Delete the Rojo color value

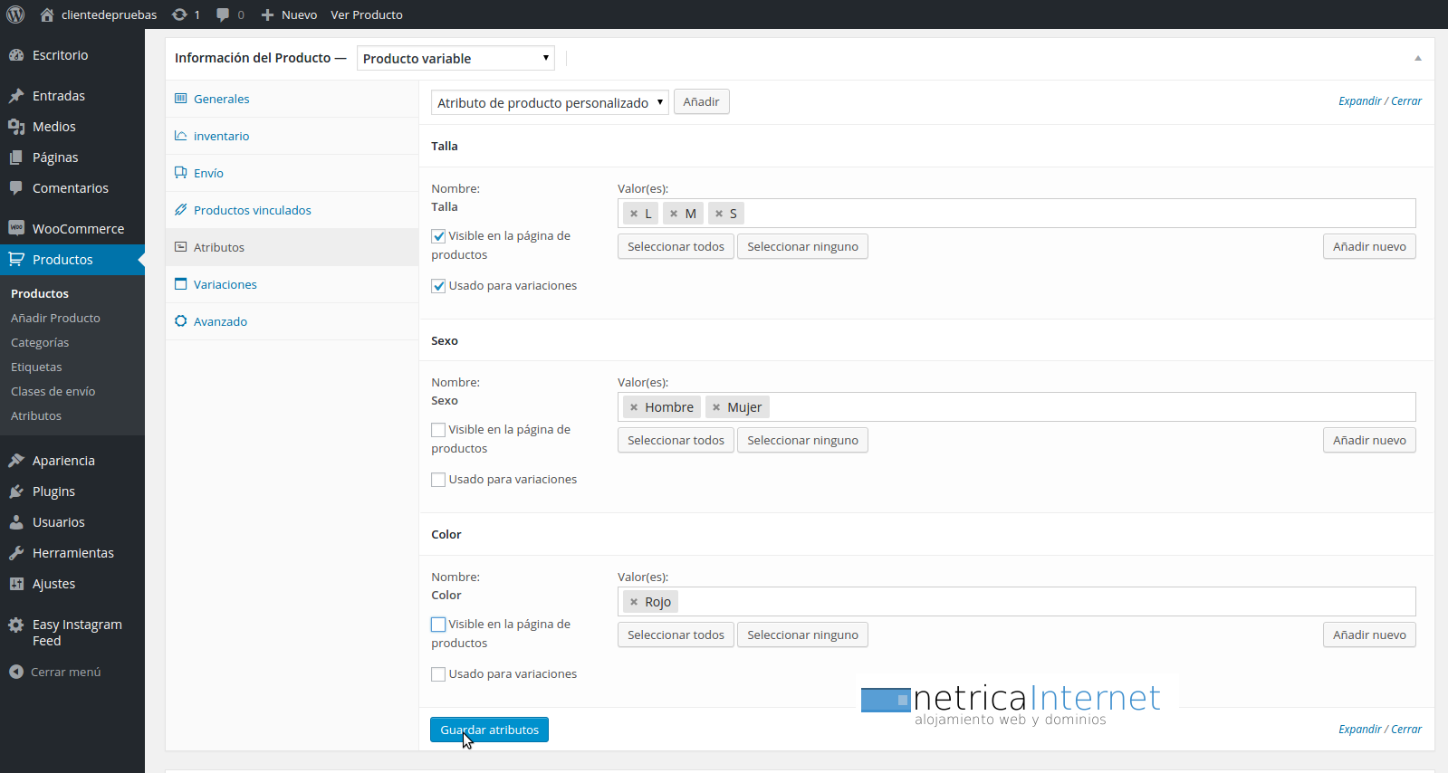(x=634, y=602)
